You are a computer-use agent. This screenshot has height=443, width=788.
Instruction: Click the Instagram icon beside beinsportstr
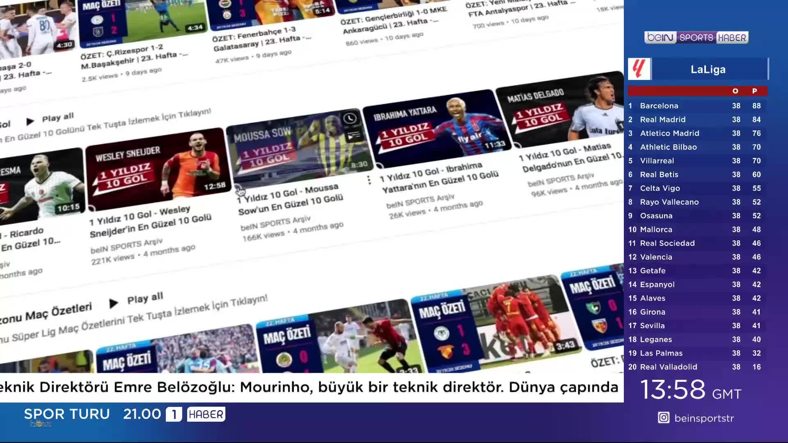pyautogui.click(x=664, y=418)
